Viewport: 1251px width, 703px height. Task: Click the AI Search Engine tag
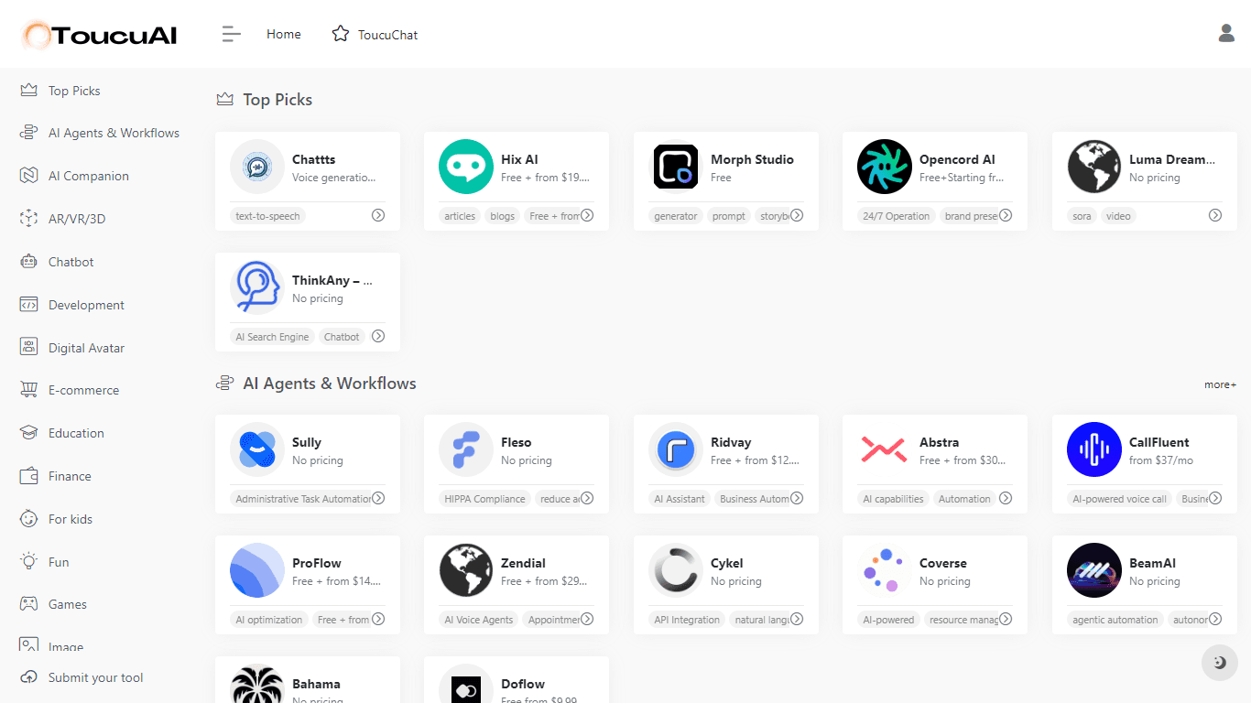tap(272, 337)
